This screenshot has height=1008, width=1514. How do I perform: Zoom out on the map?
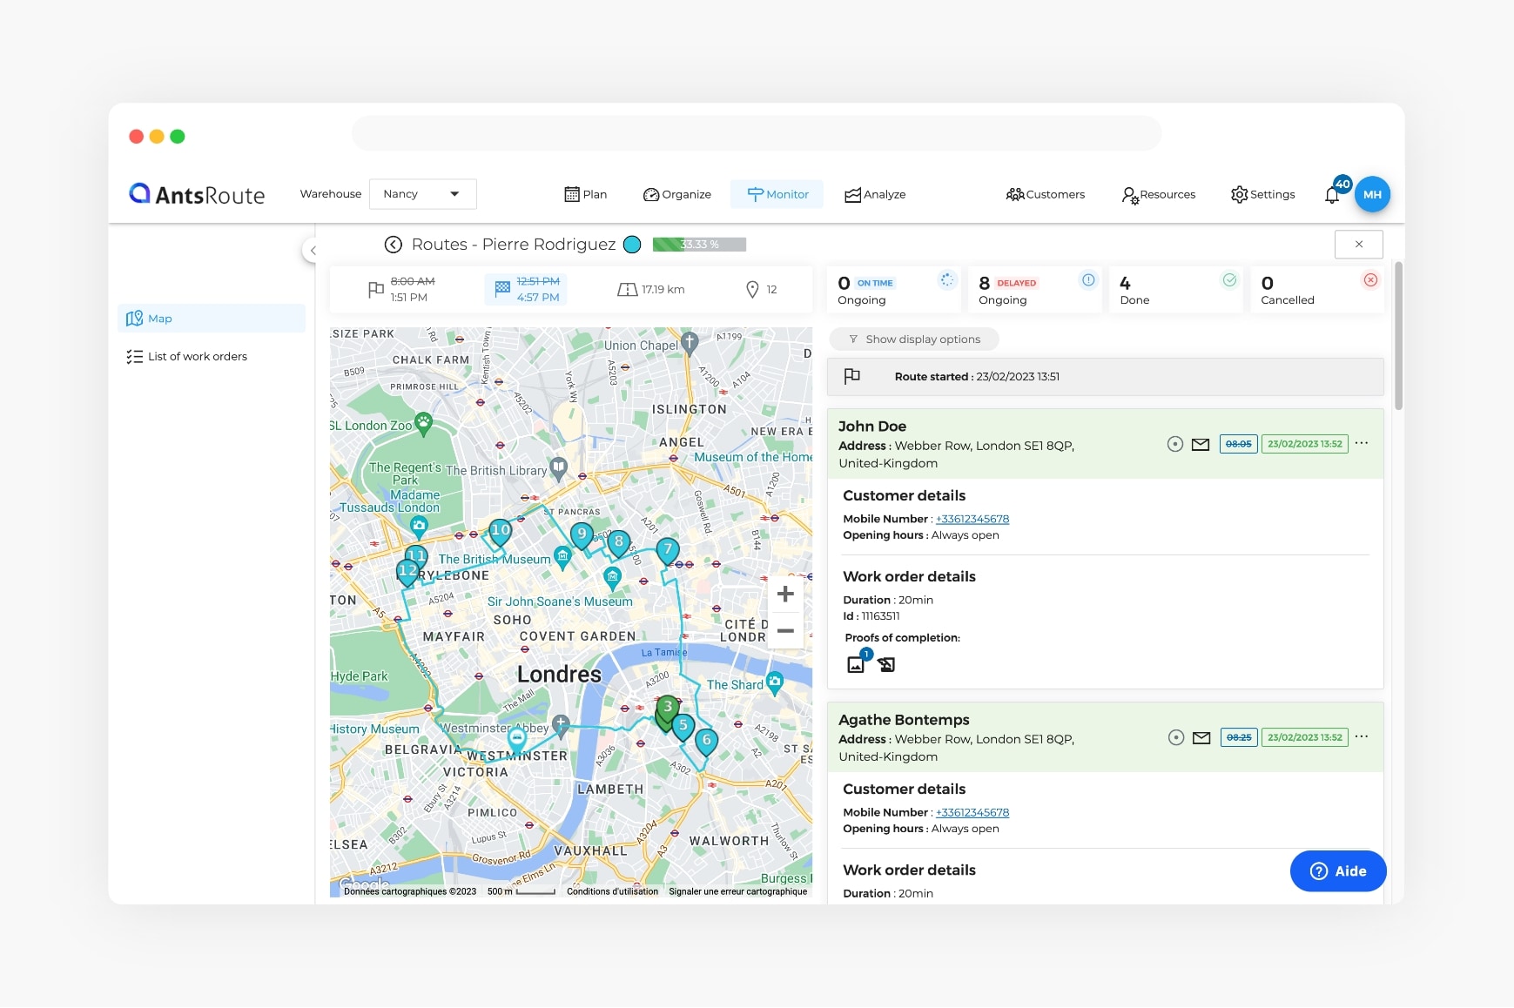785,630
